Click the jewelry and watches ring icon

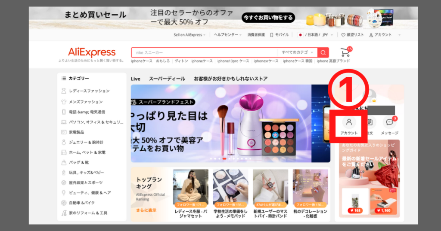64,142
